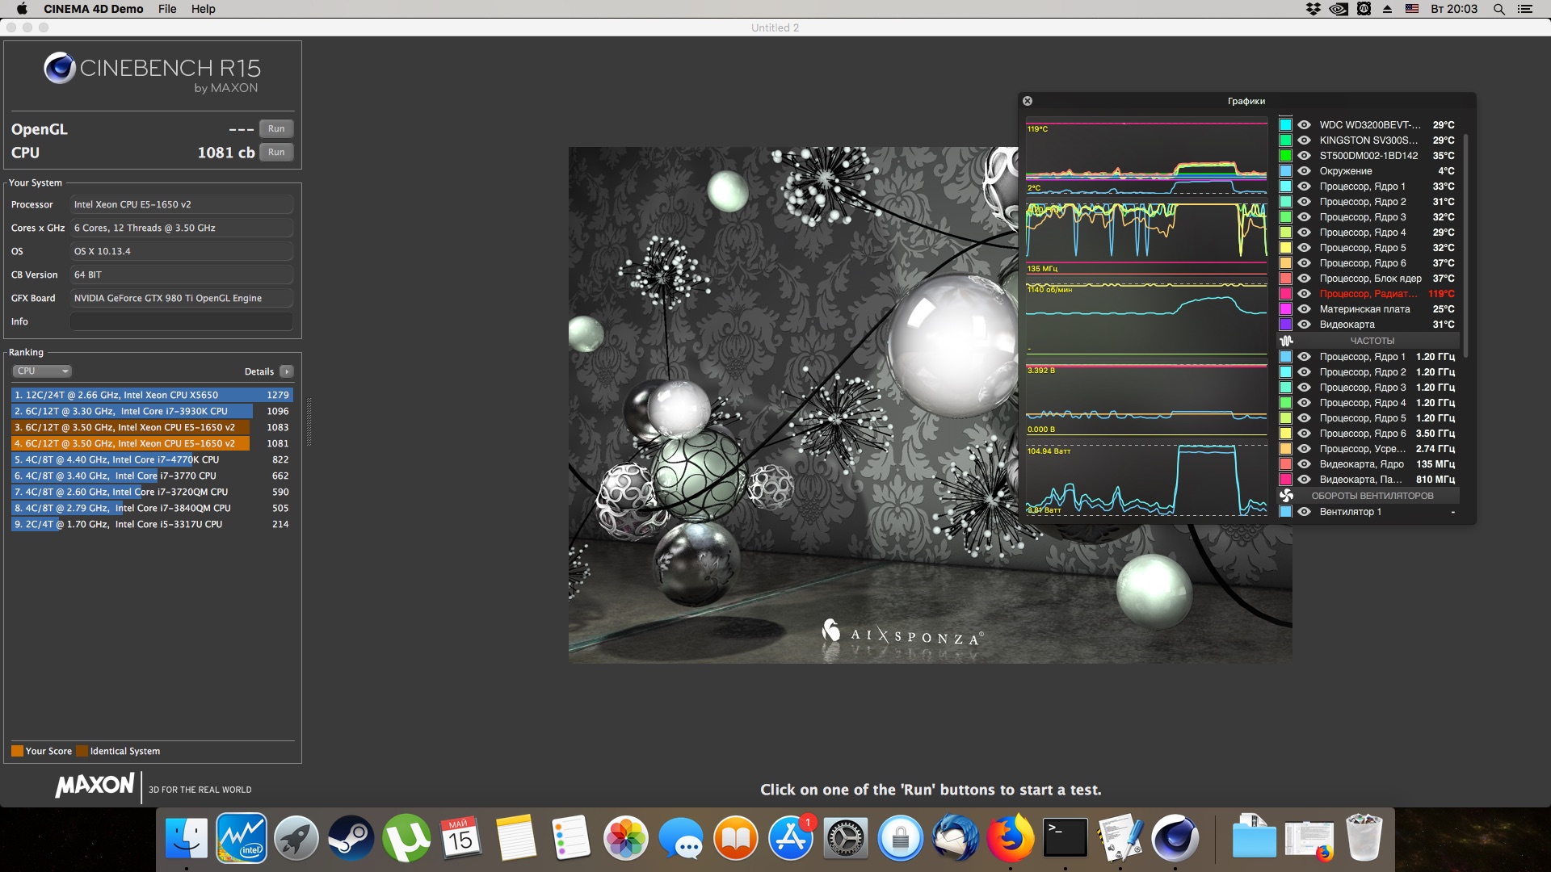The width and height of the screenshot is (1551, 872).
Task: Open Intel Power Gadget from dock
Action: 241,840
